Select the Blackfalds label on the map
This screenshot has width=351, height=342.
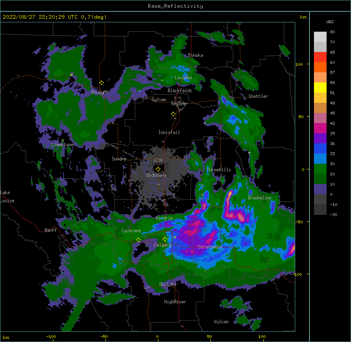[180, 91]
